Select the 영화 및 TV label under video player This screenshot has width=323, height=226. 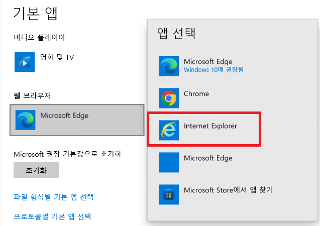(x=57, y=57)
